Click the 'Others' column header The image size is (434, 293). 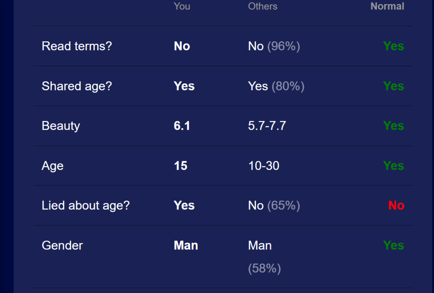pyautogui.click(x=263, y=6)
